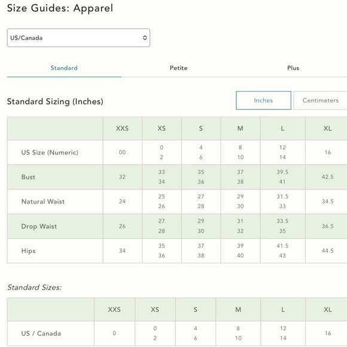Click the US / Canada row label
Image resolution: width=347 pixels, height=347 pixels.
click(x=41, y=333)
